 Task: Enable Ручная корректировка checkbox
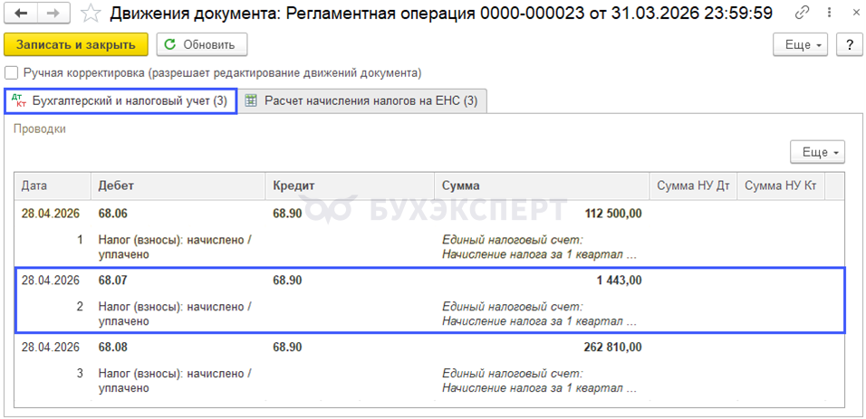point(12,72)
